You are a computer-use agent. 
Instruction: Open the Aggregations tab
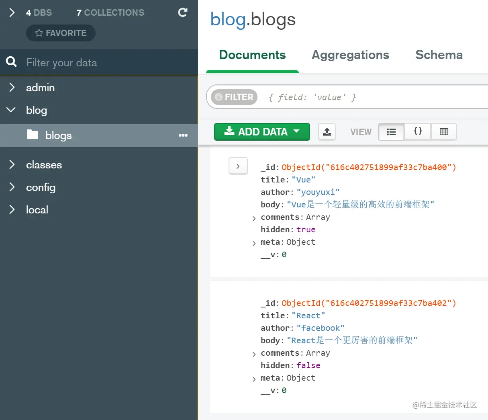(350, 55)
